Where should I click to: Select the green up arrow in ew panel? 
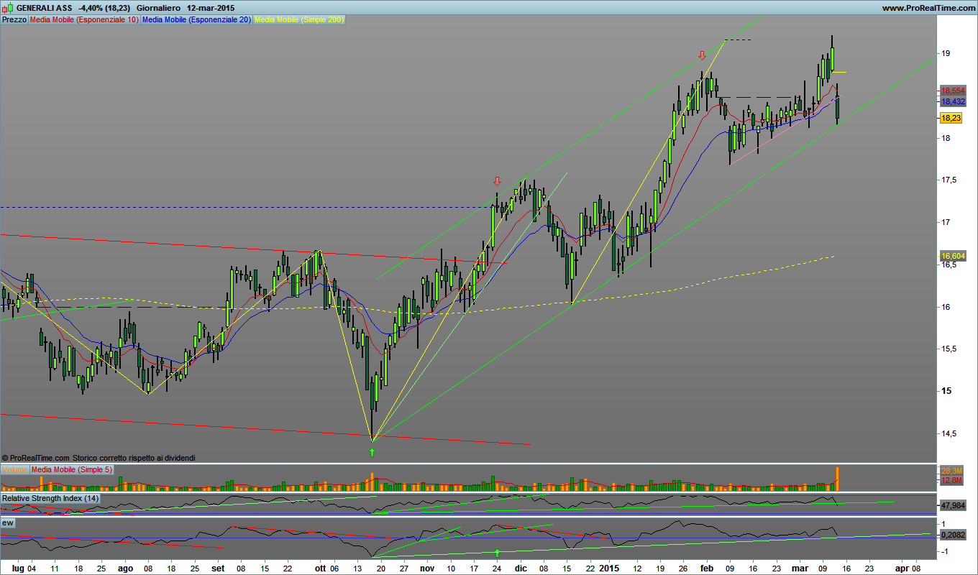pos(497,553)
